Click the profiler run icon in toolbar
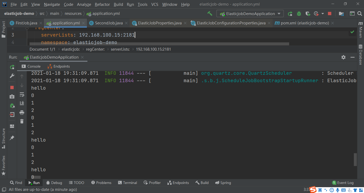 tap(316, 14)
